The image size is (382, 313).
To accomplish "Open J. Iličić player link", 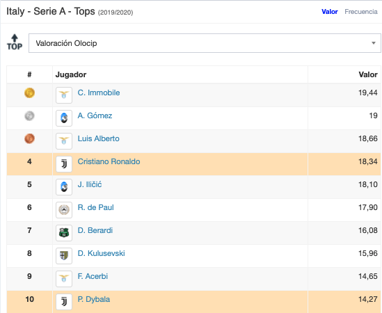I will pyautogui.click(x=89, y=184).
